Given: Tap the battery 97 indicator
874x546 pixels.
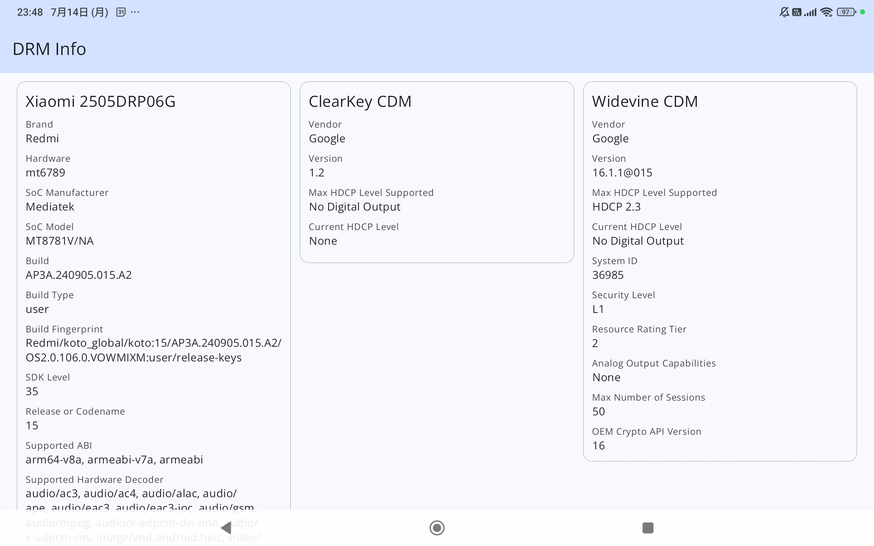Looking at the screenshot, I should (x=846, y=12).
